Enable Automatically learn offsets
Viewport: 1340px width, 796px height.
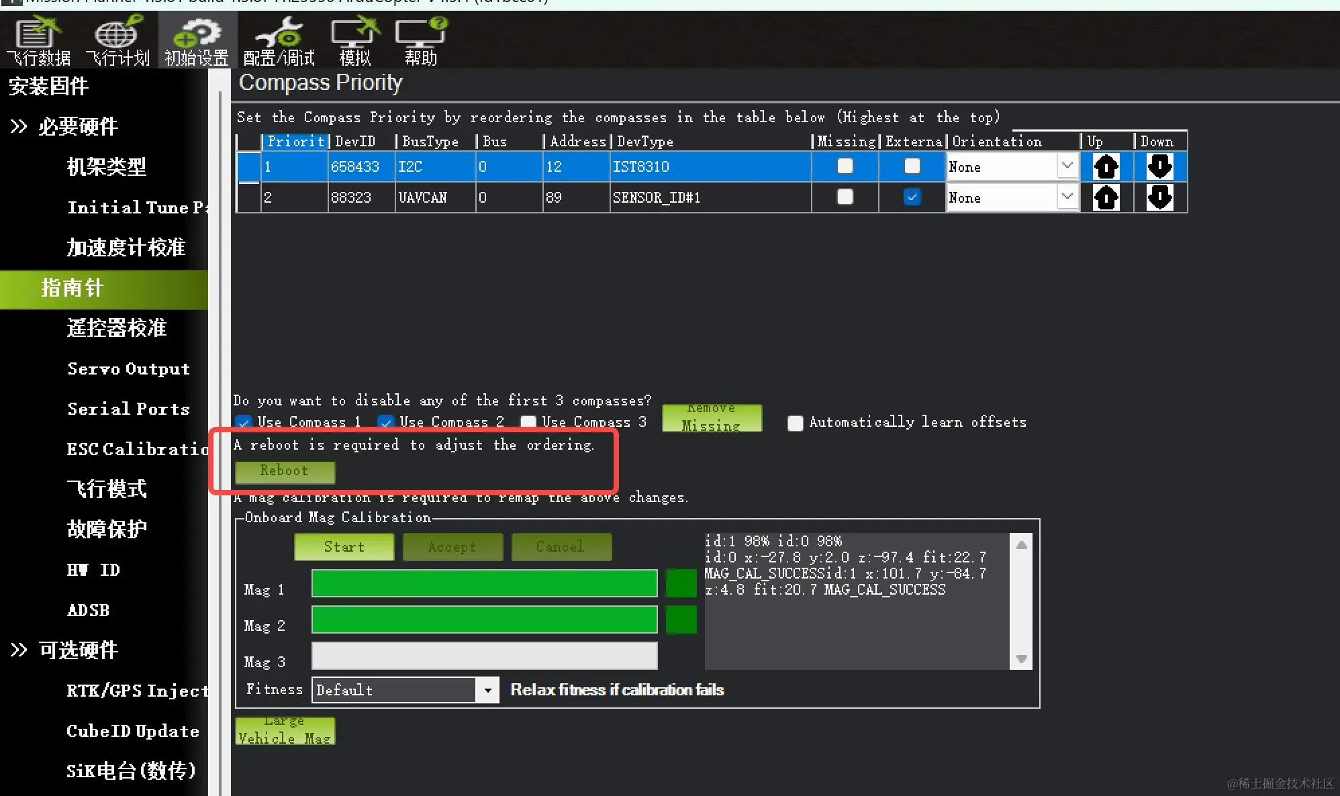coord(795,423)
